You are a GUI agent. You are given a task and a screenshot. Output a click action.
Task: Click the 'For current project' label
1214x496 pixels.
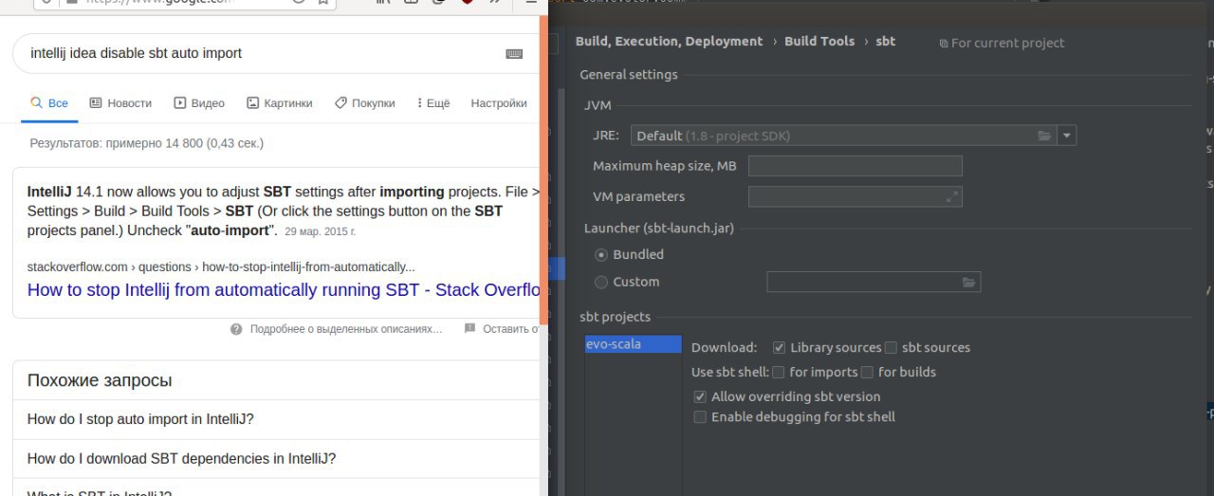click(1007, 44)
